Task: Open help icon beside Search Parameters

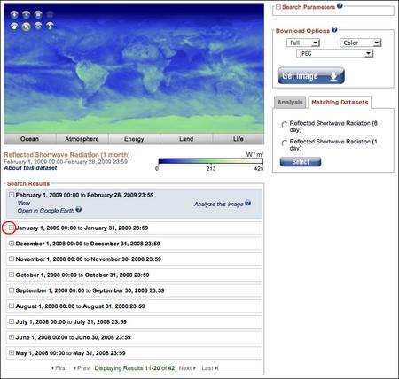Action: [x=340, y=5]
